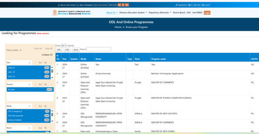Sort Mode filter by count
259x134 pixels.
click(x=46, y=106)
